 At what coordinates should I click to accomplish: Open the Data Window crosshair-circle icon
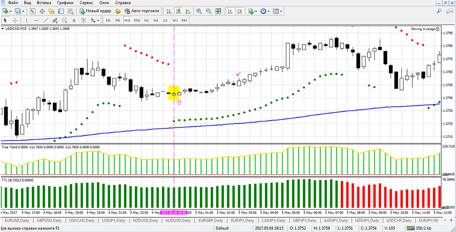(42, 11)
